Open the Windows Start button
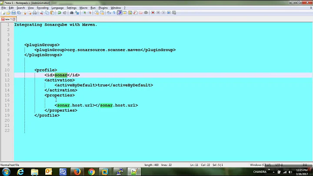313x176 pixels. click(x=6, y=172)
